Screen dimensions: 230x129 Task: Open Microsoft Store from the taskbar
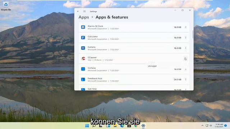point(129,126)
